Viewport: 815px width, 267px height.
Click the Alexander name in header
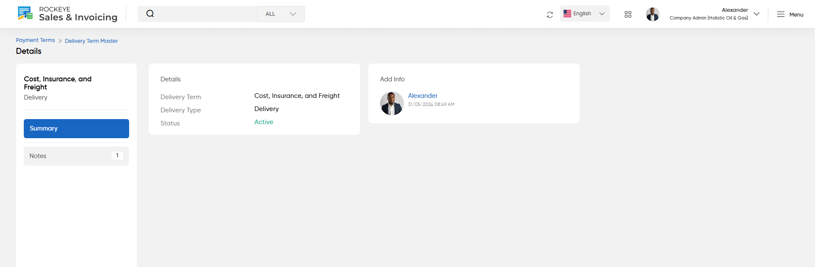[734, 10]
